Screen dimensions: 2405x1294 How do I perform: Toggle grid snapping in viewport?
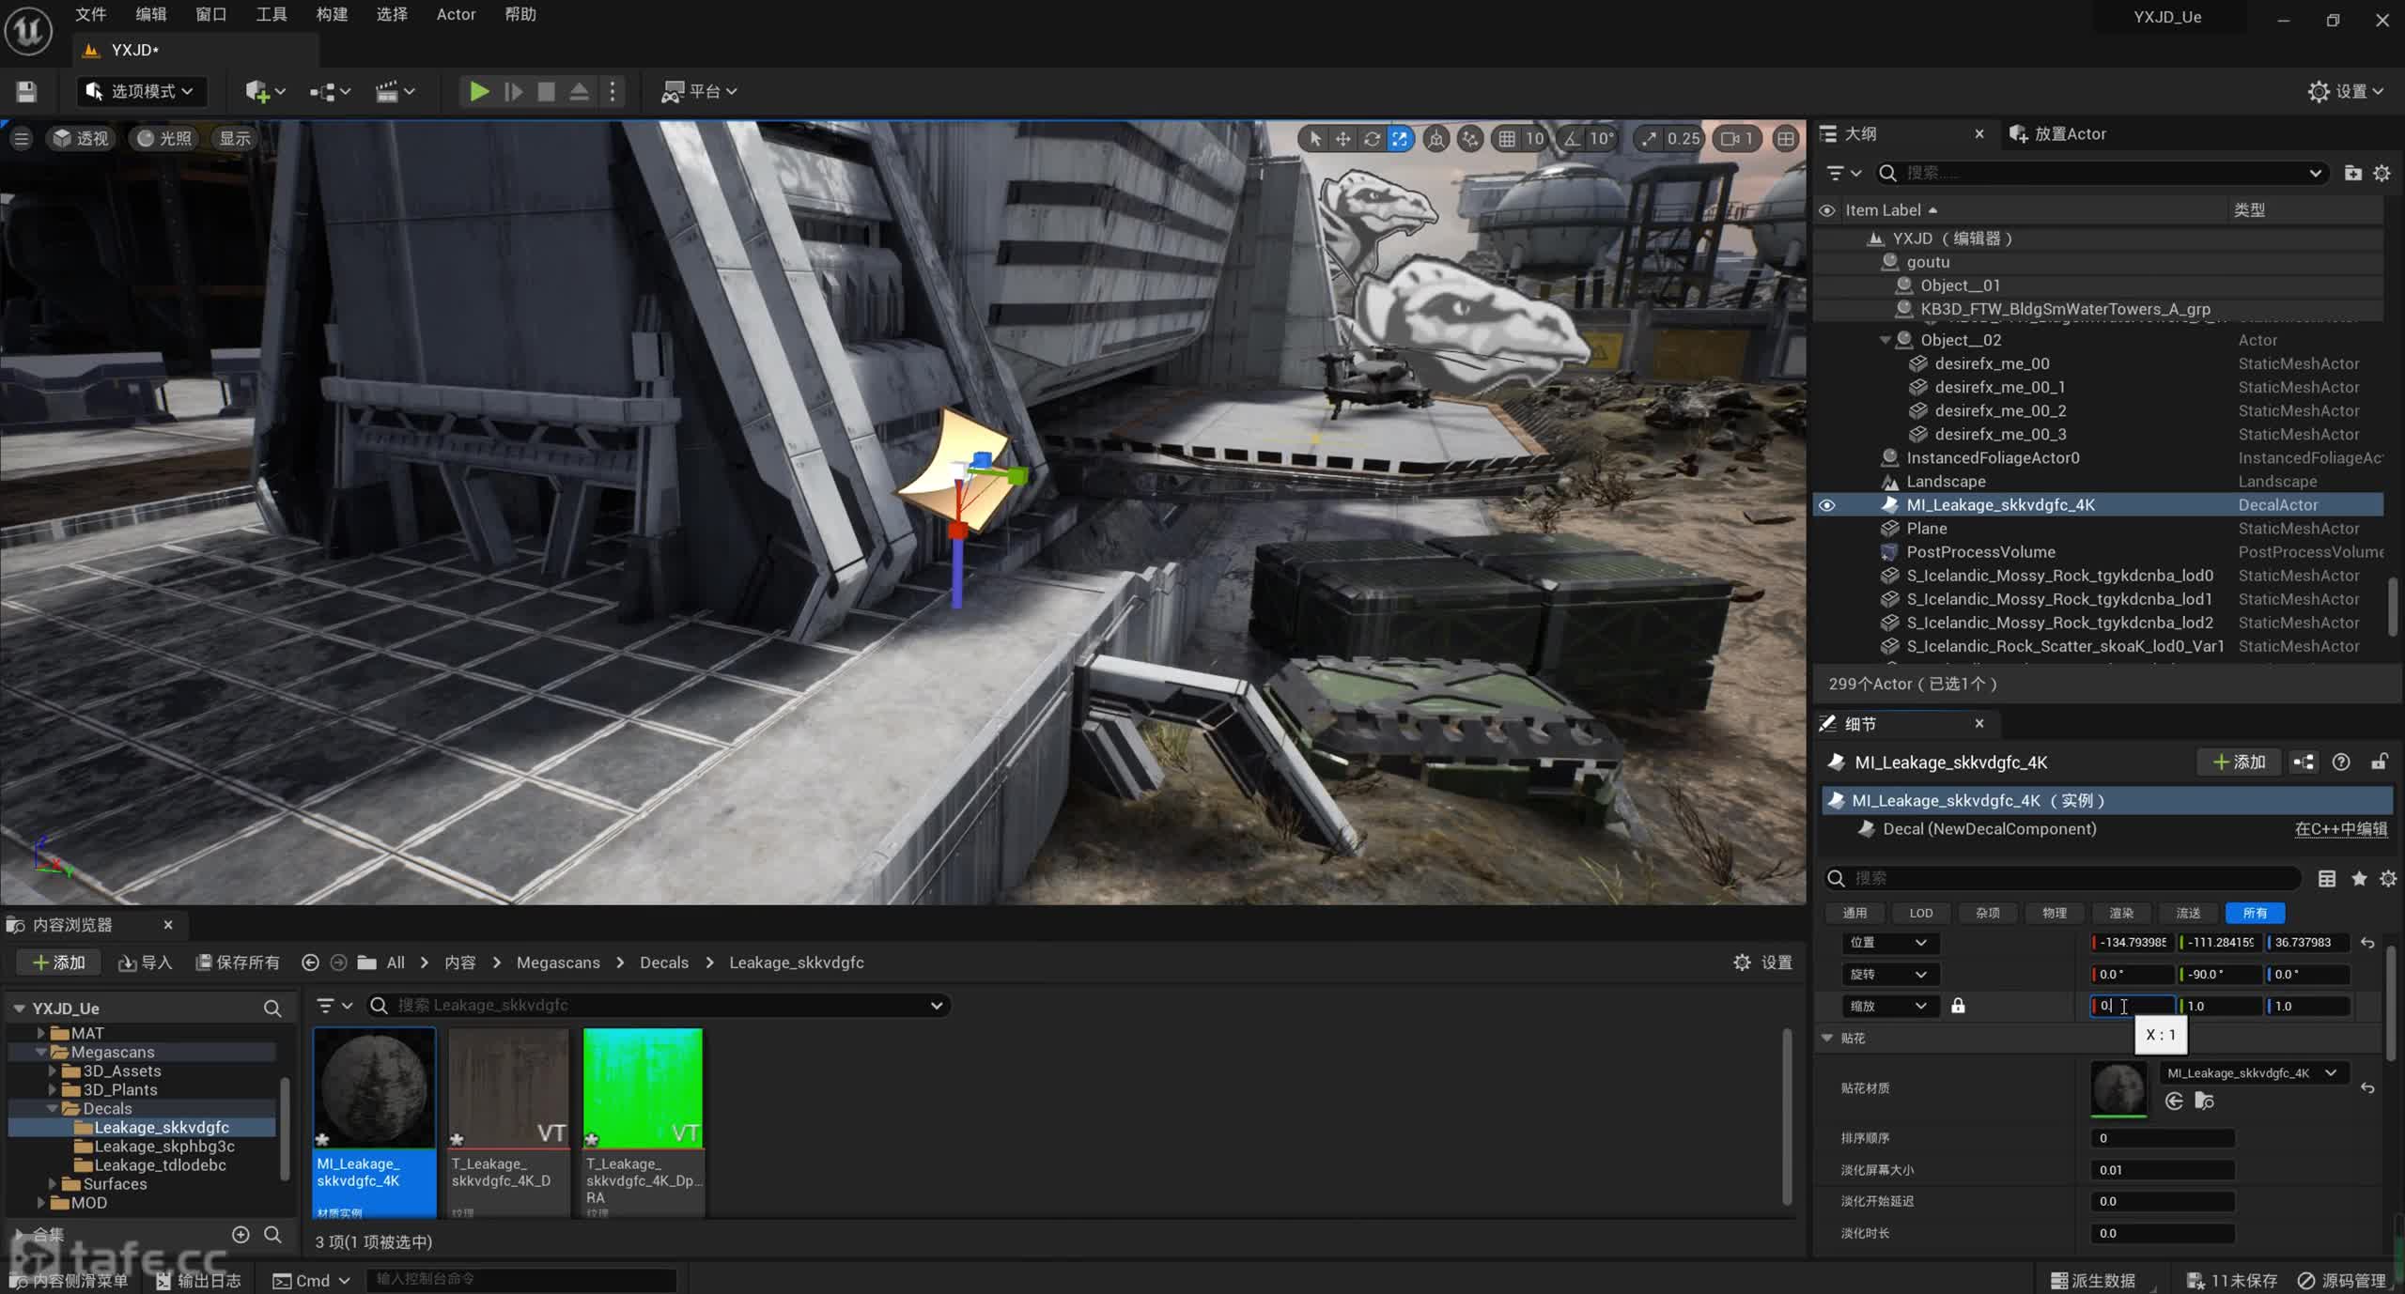point(1507,139)
